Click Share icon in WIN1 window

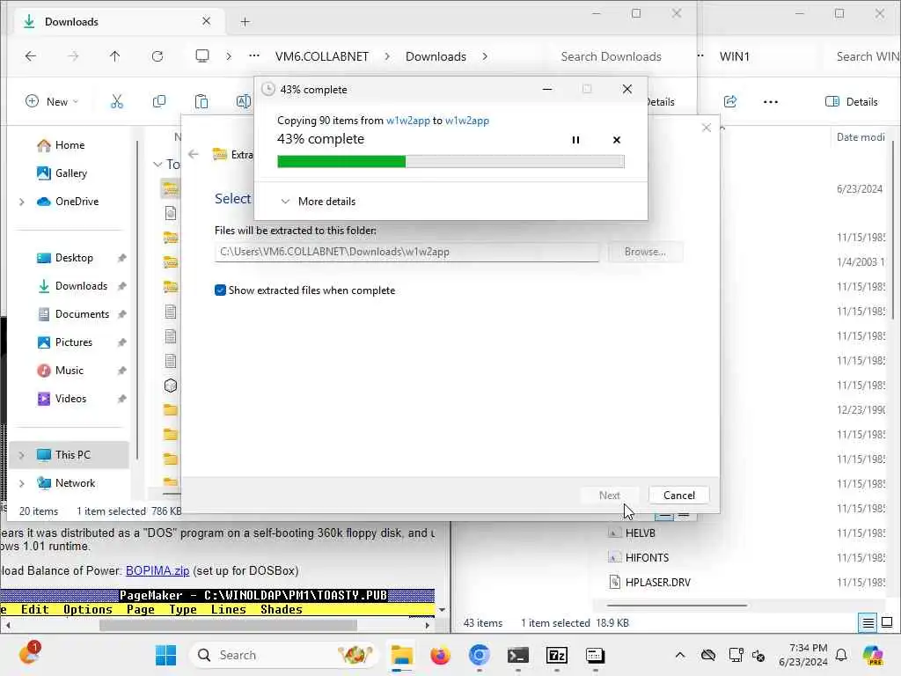coord(730,102)
